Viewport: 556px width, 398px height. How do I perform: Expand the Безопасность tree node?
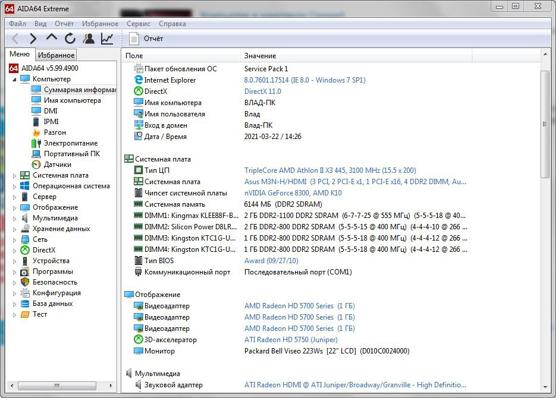(x=15, y=282)
